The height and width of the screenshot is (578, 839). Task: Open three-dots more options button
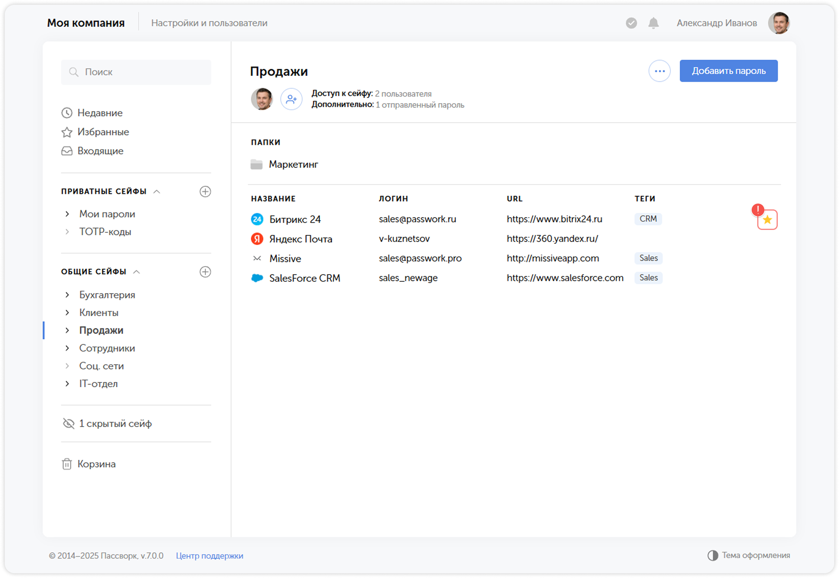click(x=659, y=71)
